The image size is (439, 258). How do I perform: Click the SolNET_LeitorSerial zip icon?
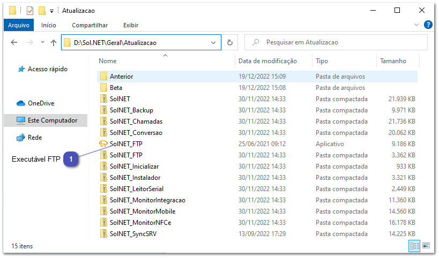tap(103, 188)
